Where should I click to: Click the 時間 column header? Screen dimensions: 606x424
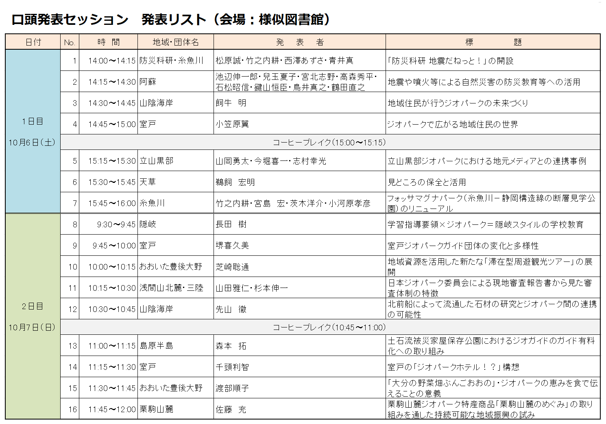pyautogui.click(x=109, y=42)
